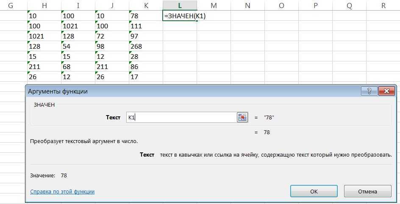Select column header H
This screenshot has width=400, height=204.
(x=44, y=6)
